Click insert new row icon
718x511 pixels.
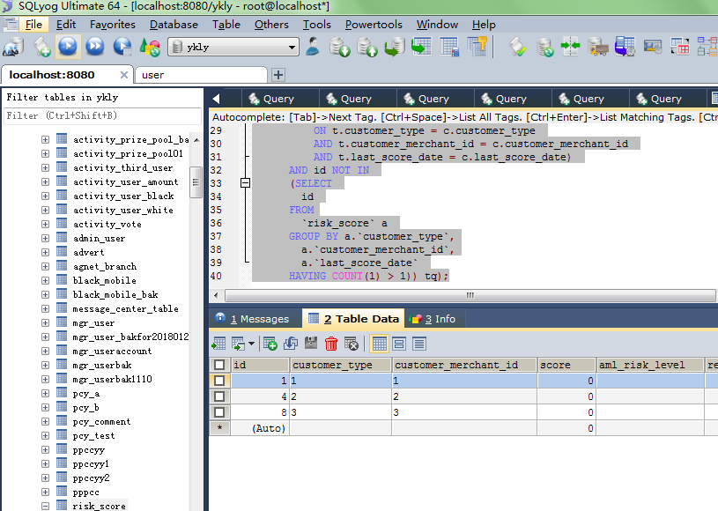pyautogui.click(x=270, y=343)
